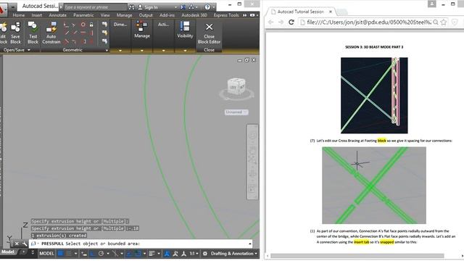Viewport: 464px width, 261px height.
Task: Open the Express Tools tab
Action: tap(226, 15)
